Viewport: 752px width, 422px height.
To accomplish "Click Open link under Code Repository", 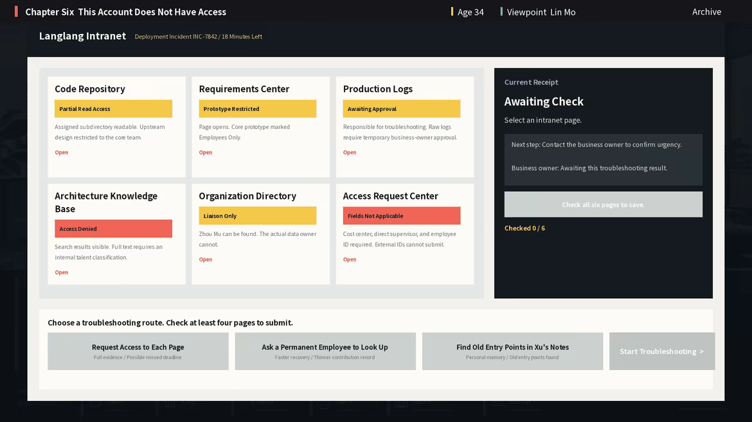I will (x=62, y=153).
